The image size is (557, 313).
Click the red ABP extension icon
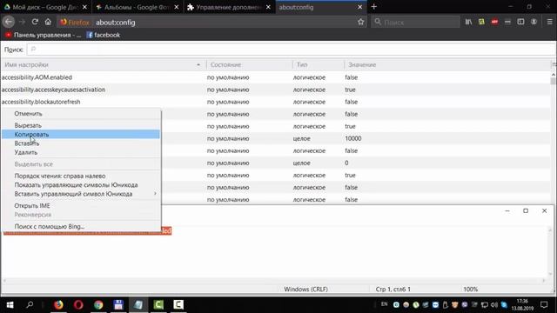[x=494, y=22]
